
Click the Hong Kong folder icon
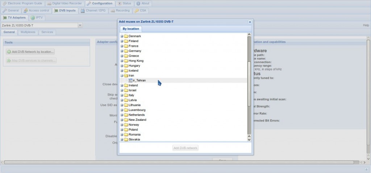(126, 61)
